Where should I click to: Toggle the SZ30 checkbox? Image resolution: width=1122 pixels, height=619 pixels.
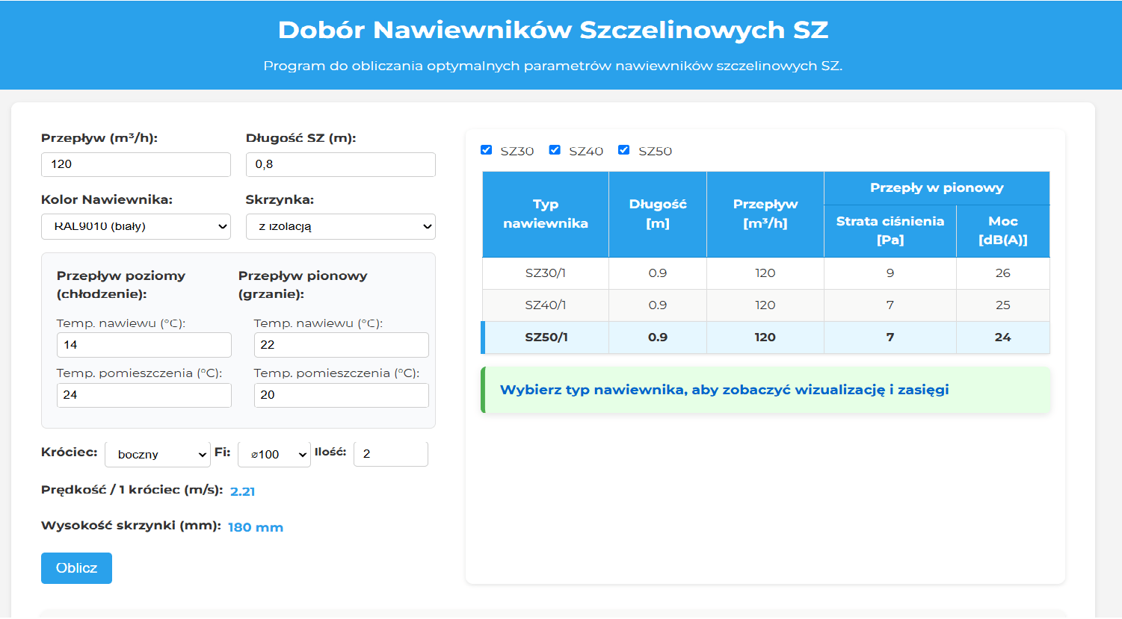(x=486, y=150)
